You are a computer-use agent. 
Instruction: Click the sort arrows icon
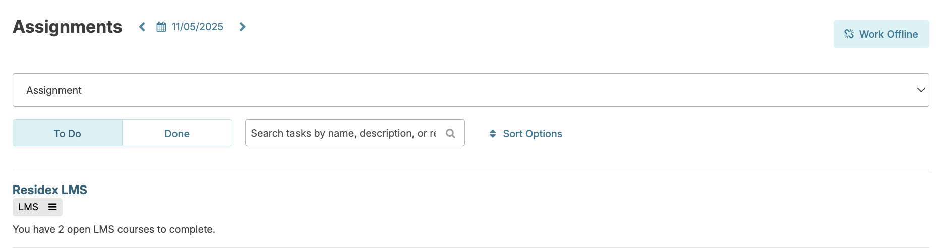pos(493,134)
